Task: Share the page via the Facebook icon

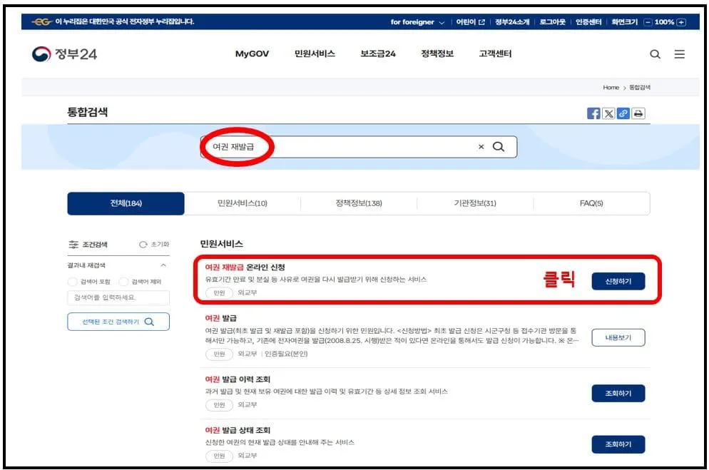Action: [x=593, y=113]
